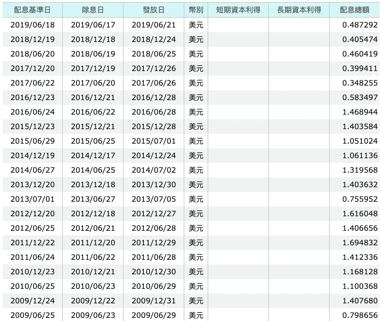Click dividend amount 0.755952

(360, 199)
